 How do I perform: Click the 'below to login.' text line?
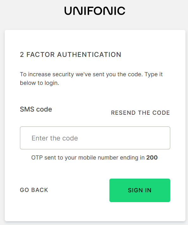[x=40, y=83]
